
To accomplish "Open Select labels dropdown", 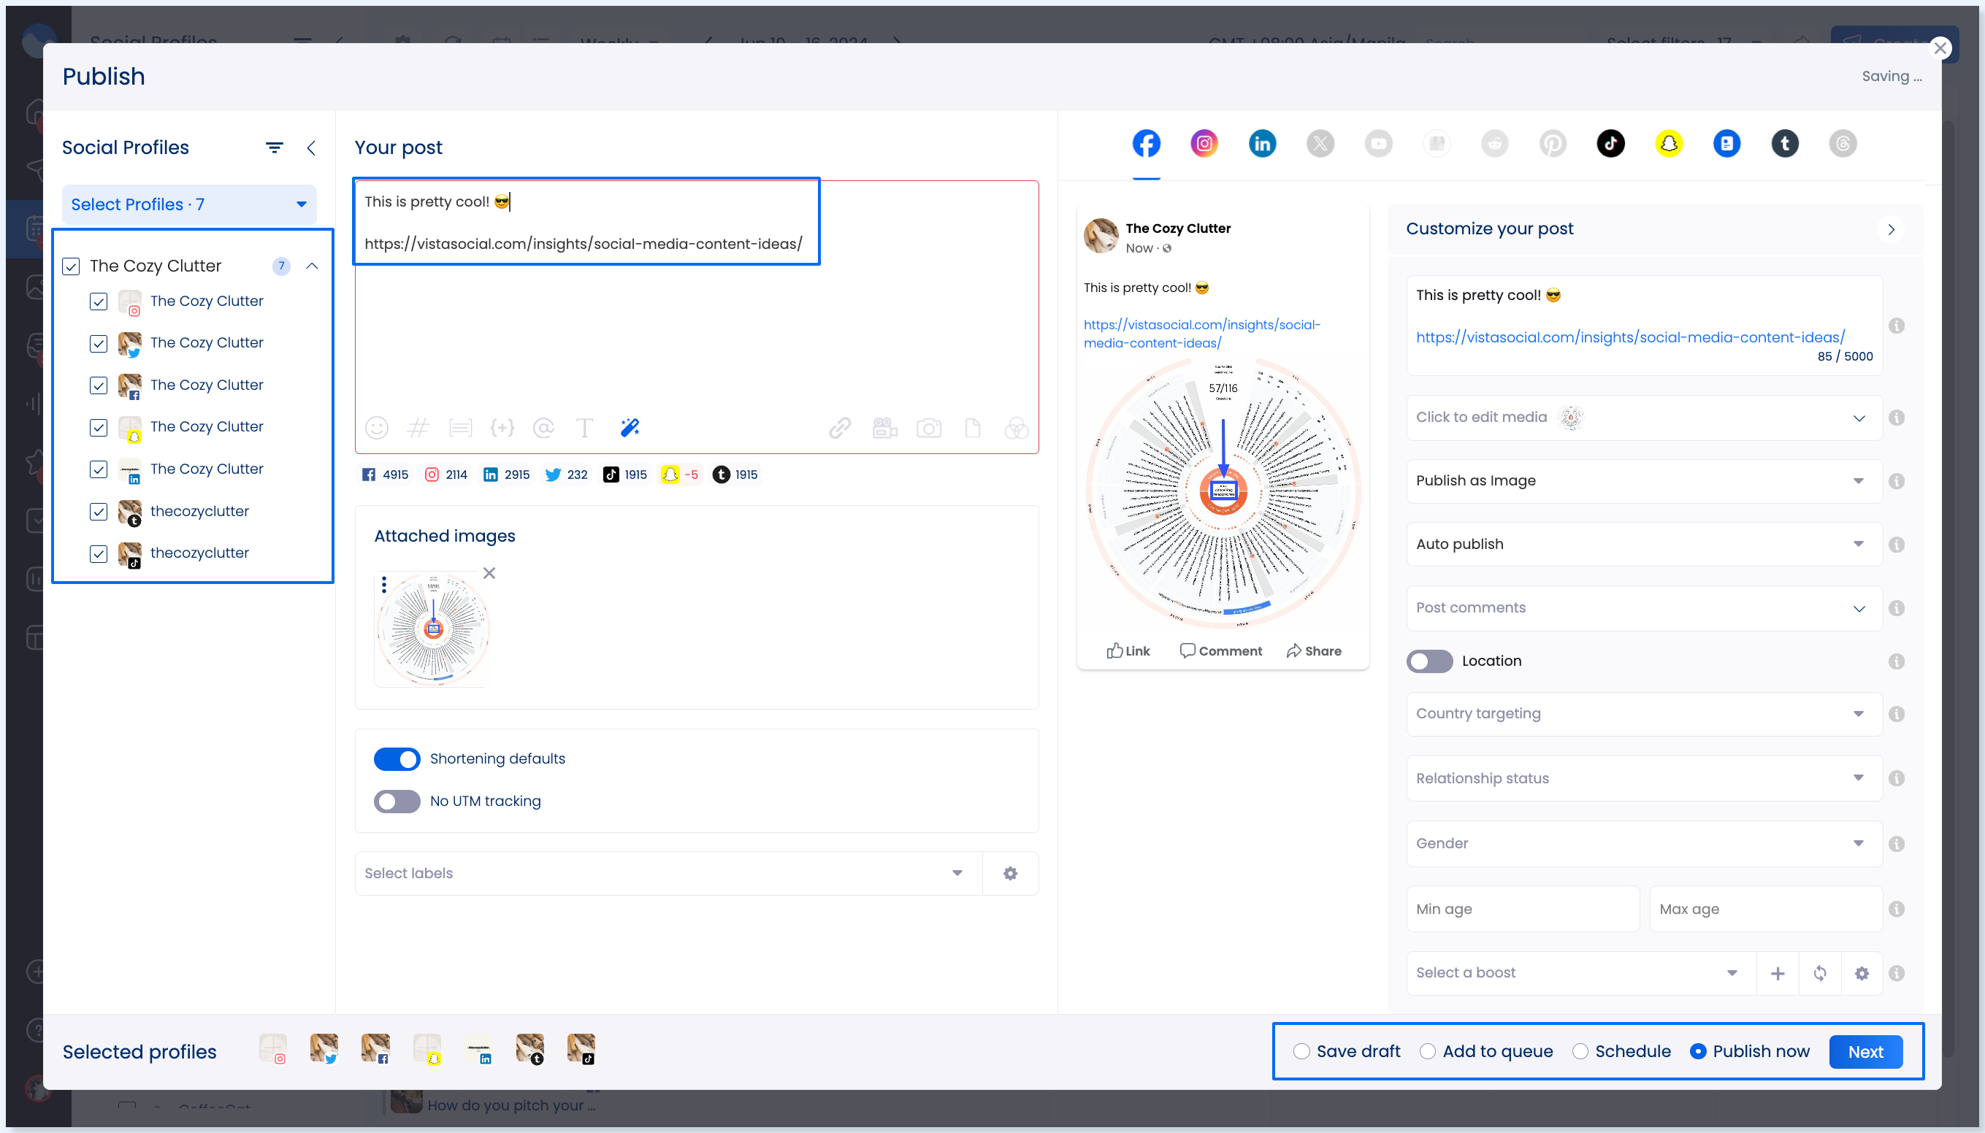I will point(668,873).
